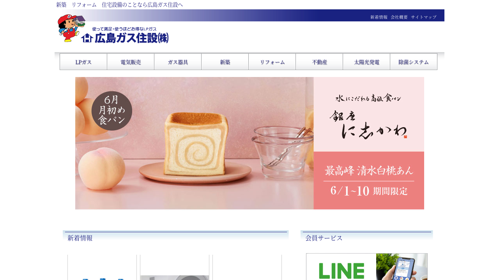
Task: Open the 電気販売 menu item
Action: click(x=131, y=62)
